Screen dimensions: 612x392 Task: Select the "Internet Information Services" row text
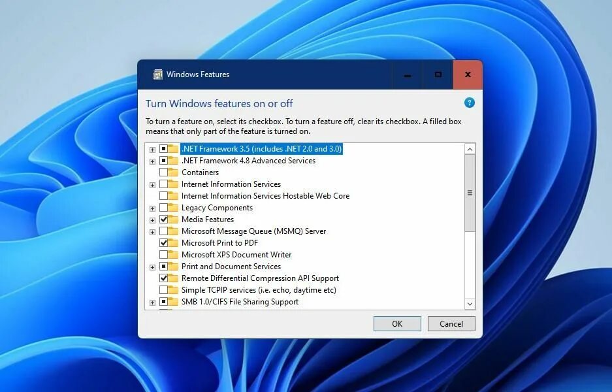pos(231,184)
